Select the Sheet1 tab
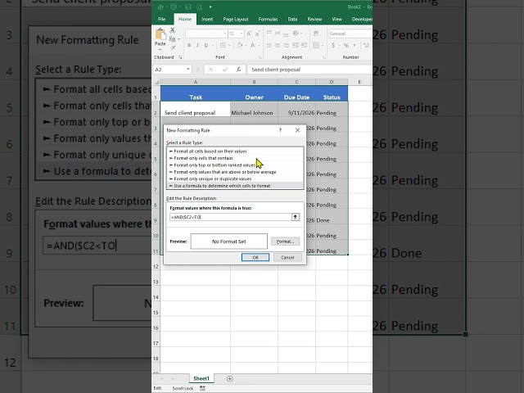The height and width of the screenshot is (393, 524). (201, 378)
